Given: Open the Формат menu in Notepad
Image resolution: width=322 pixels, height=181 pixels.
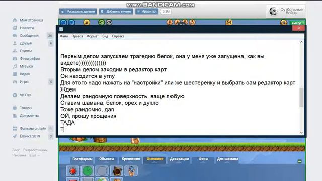Looking at the screenshot, I should tap(93, 36).
